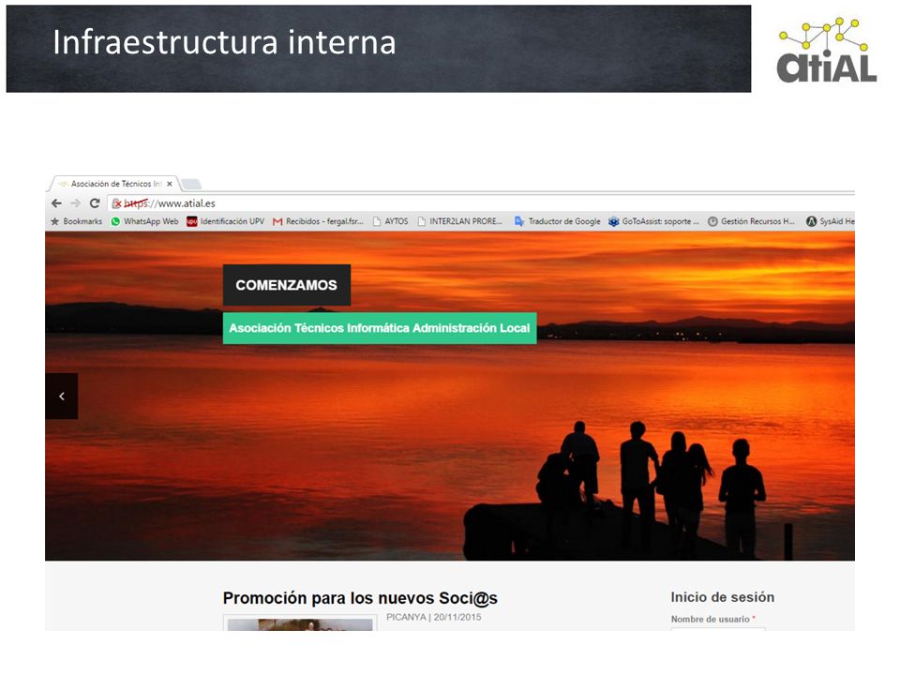The height and width of the screenshot is (675, 900).
Task: Open the Traductor de Google bookmark
Action: pos(557,221)
